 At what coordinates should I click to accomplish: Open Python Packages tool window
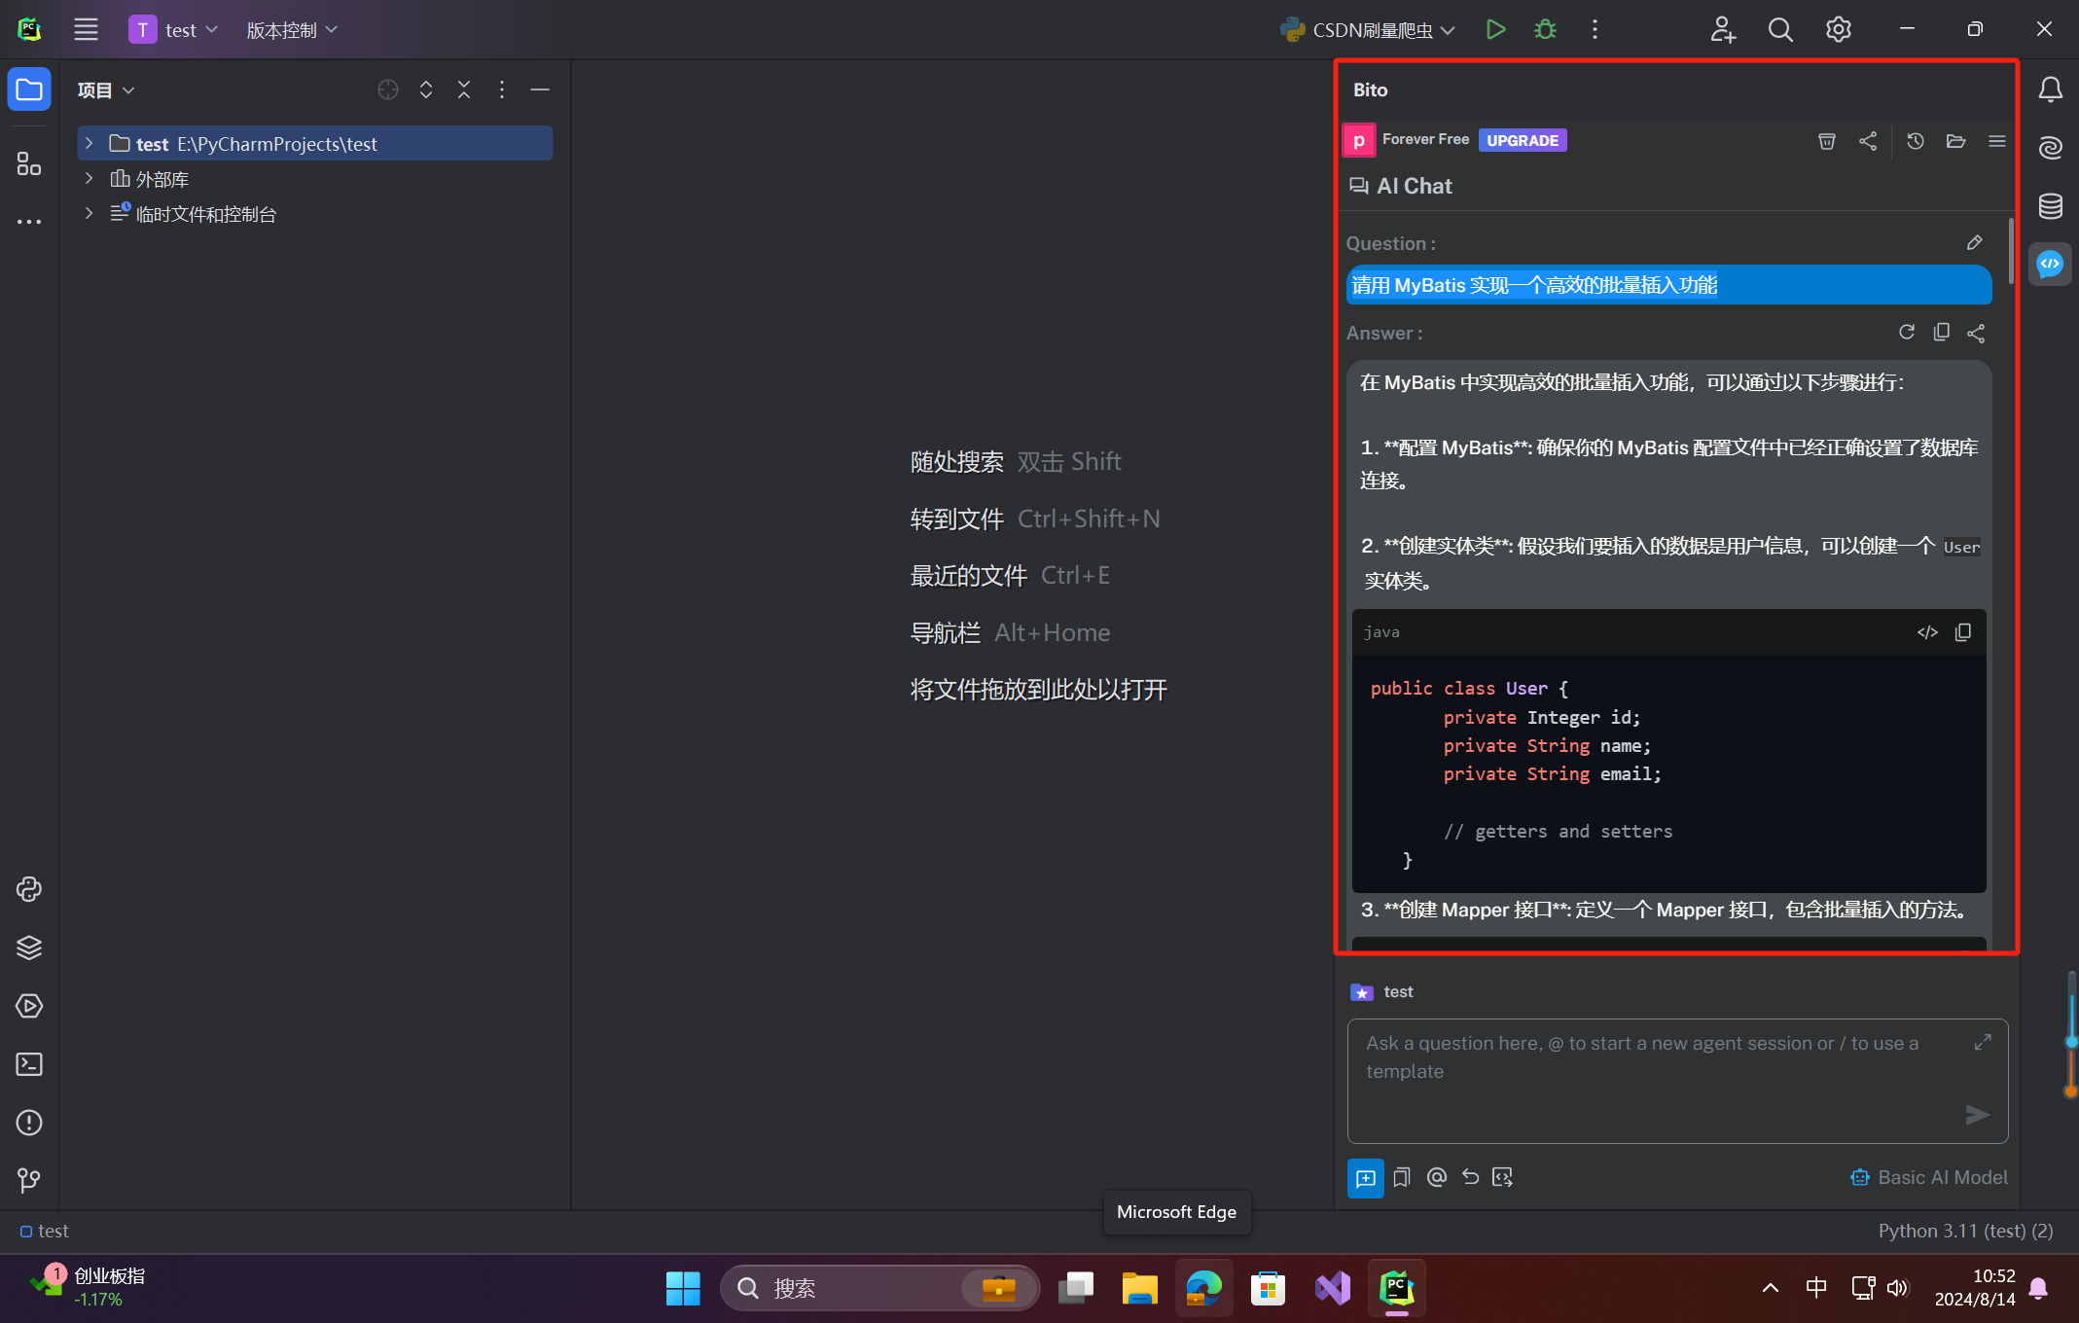(29, 948)
